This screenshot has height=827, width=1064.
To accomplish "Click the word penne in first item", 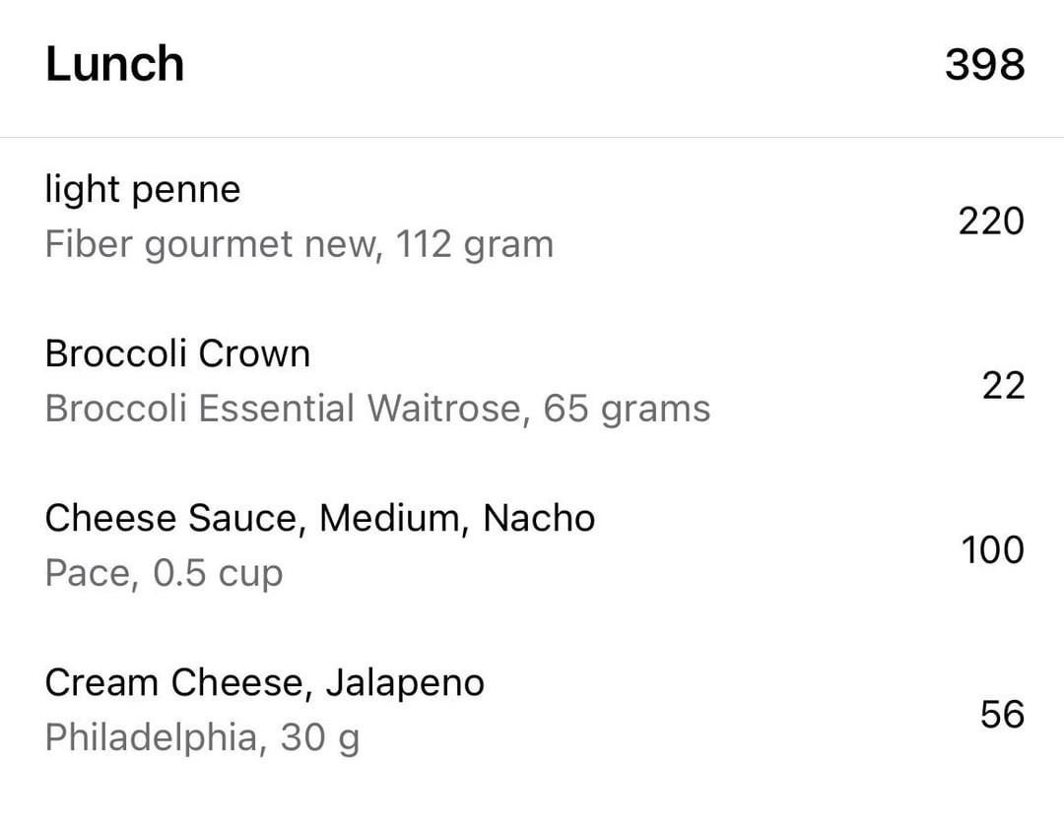I will (186, 190).
